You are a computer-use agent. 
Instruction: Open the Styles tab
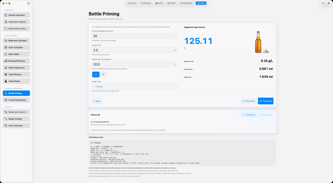click(171, 3)
